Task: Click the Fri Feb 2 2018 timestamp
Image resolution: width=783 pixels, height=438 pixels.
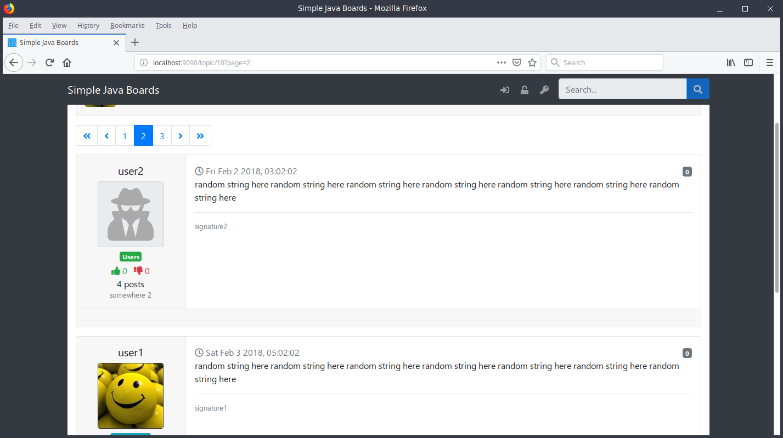Action: coord(251,172)
